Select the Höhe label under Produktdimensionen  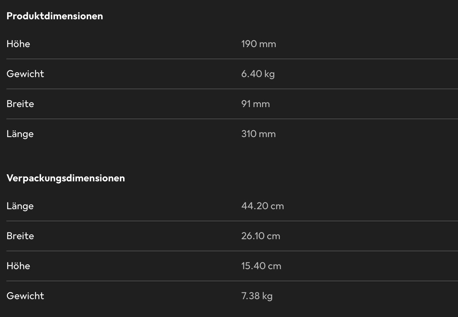click(x=18, y=44)
